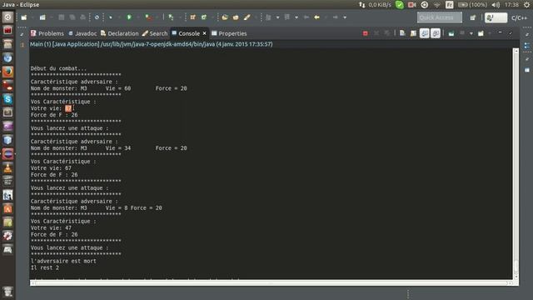Click the clock showing 17:38
The width and height of the screenshot is (533, 300).
point(511,5)
